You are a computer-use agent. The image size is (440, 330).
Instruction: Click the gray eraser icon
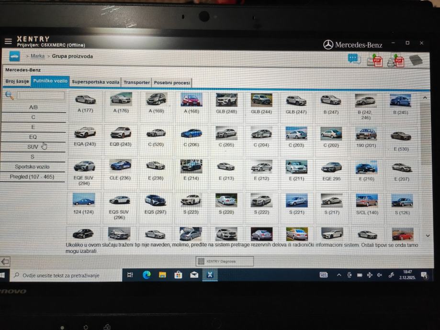(416, 60)
